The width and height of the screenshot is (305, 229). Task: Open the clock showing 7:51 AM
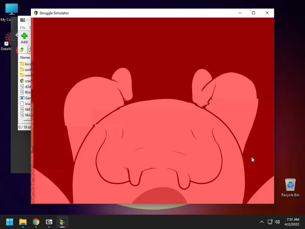[292, 222]
